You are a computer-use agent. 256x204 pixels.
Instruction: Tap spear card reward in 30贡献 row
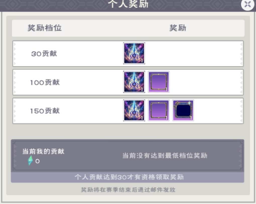pos(134,53)
